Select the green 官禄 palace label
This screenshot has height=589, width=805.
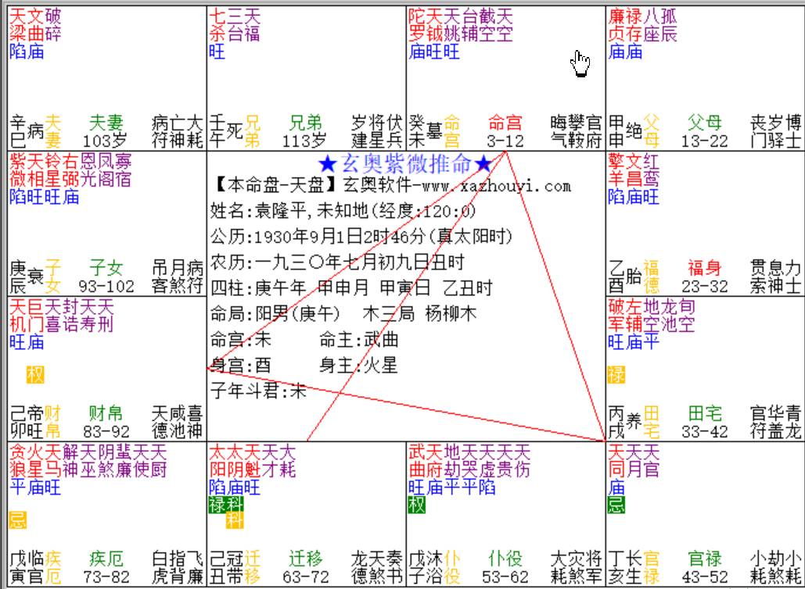point(704,559)
